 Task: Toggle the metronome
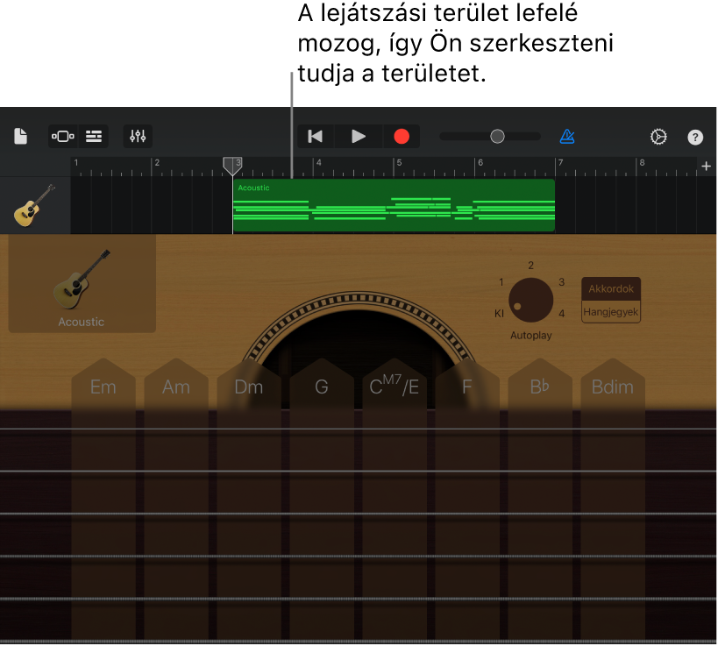tap(567, 136)
